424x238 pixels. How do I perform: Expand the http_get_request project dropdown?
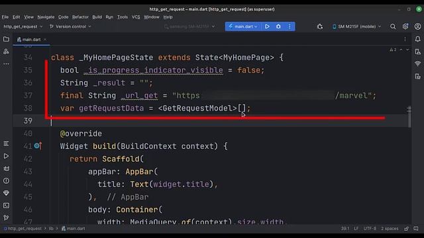pos(23,26)
